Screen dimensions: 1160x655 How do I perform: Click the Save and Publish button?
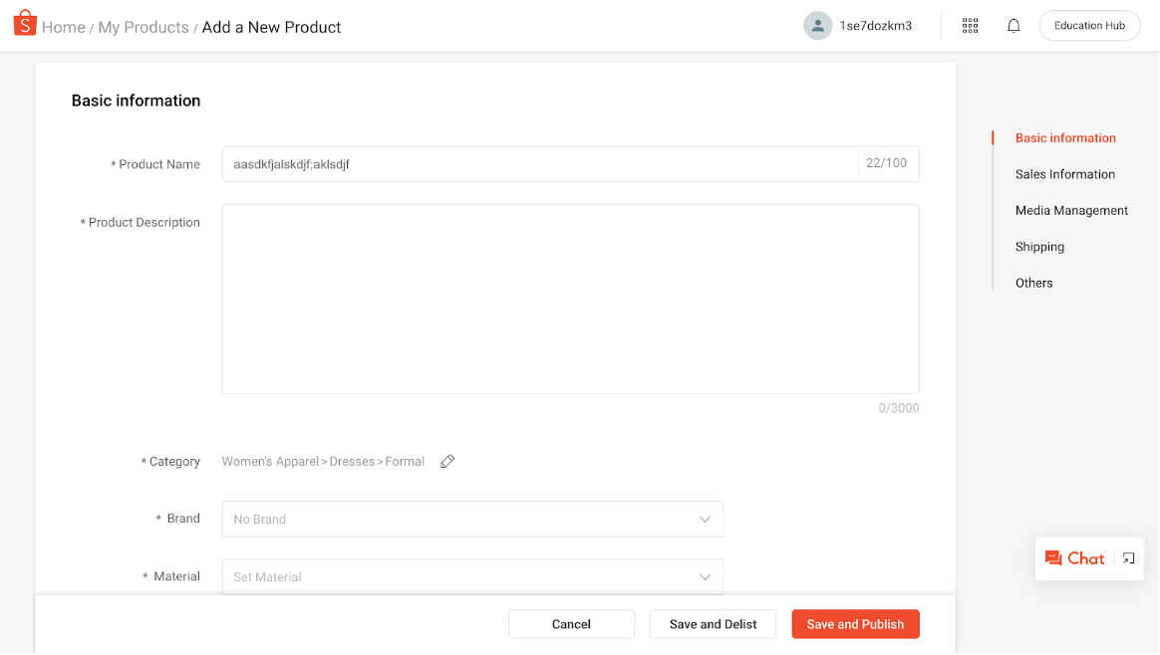[855, 623]
